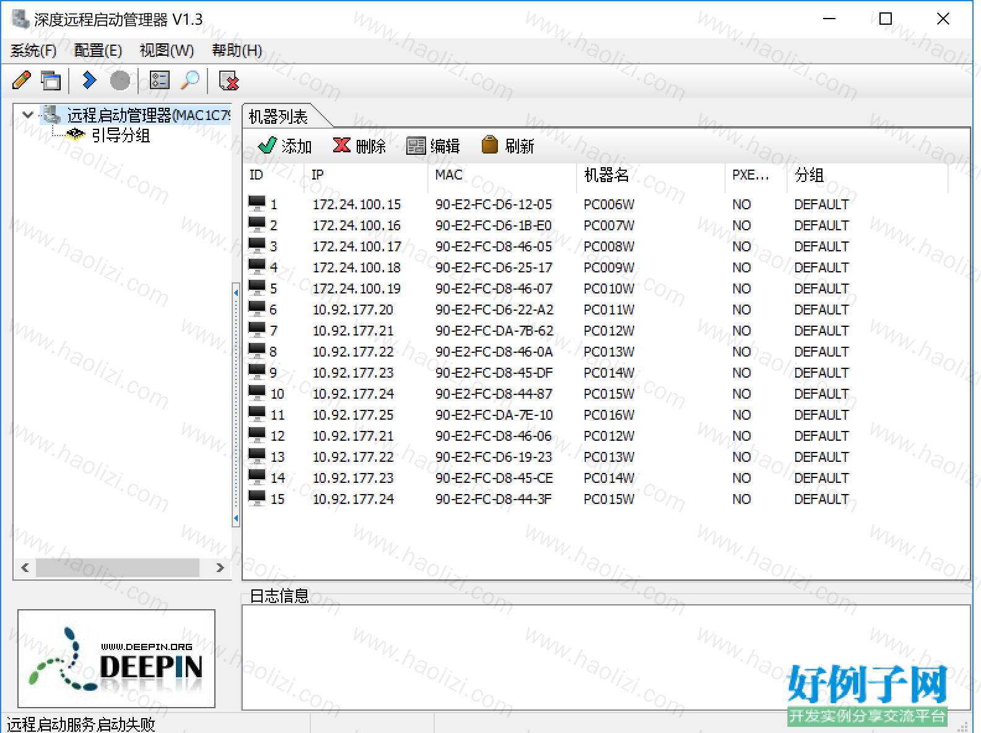Select IP 10.92.177.20 cell
Image resolution: width=981 pixels, height=733 pixels.
coord(353,310)
